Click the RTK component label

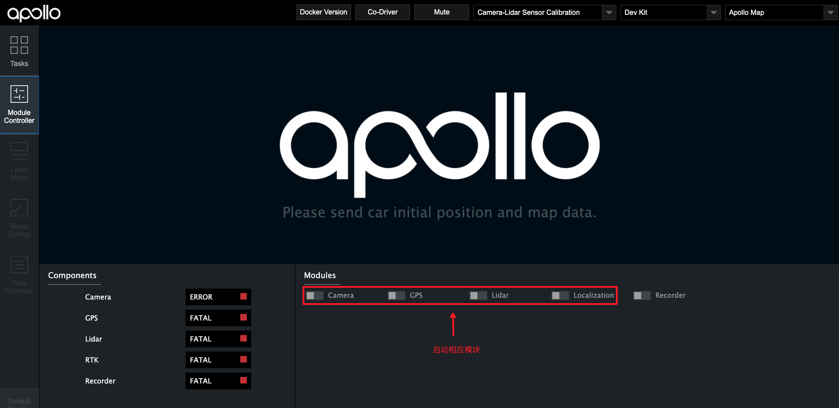pyautogui.click(x=92, y=360)
